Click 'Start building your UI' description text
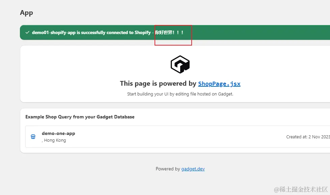330x195 pixels. click(180, 94)
